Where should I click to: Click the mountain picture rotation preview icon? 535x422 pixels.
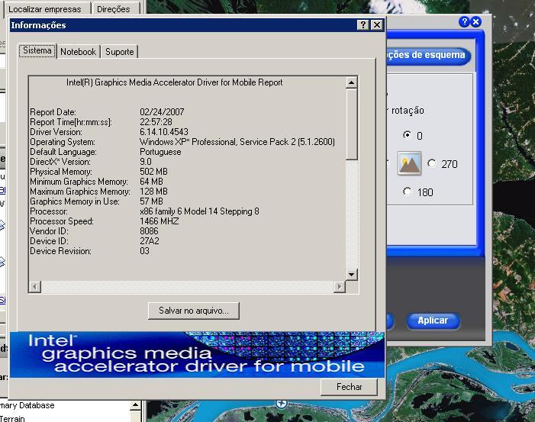click(x=409, y=163)
